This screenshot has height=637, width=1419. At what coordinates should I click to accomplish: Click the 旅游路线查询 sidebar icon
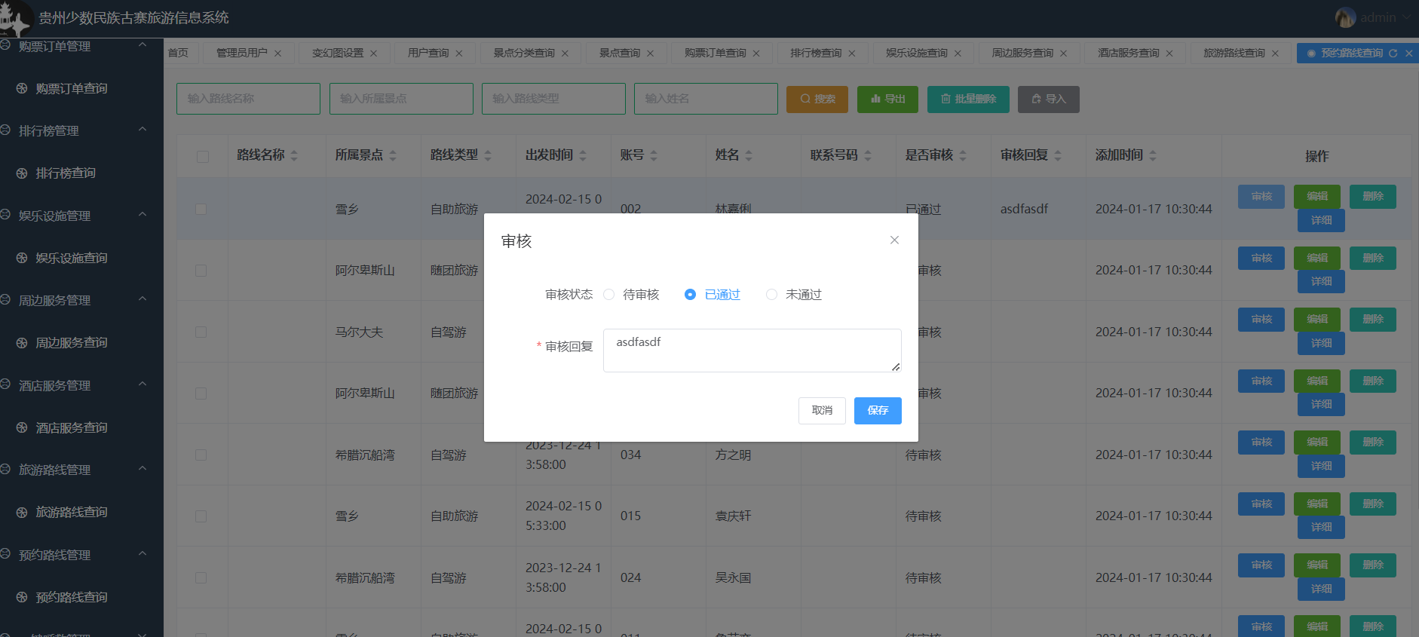(22, 513)
